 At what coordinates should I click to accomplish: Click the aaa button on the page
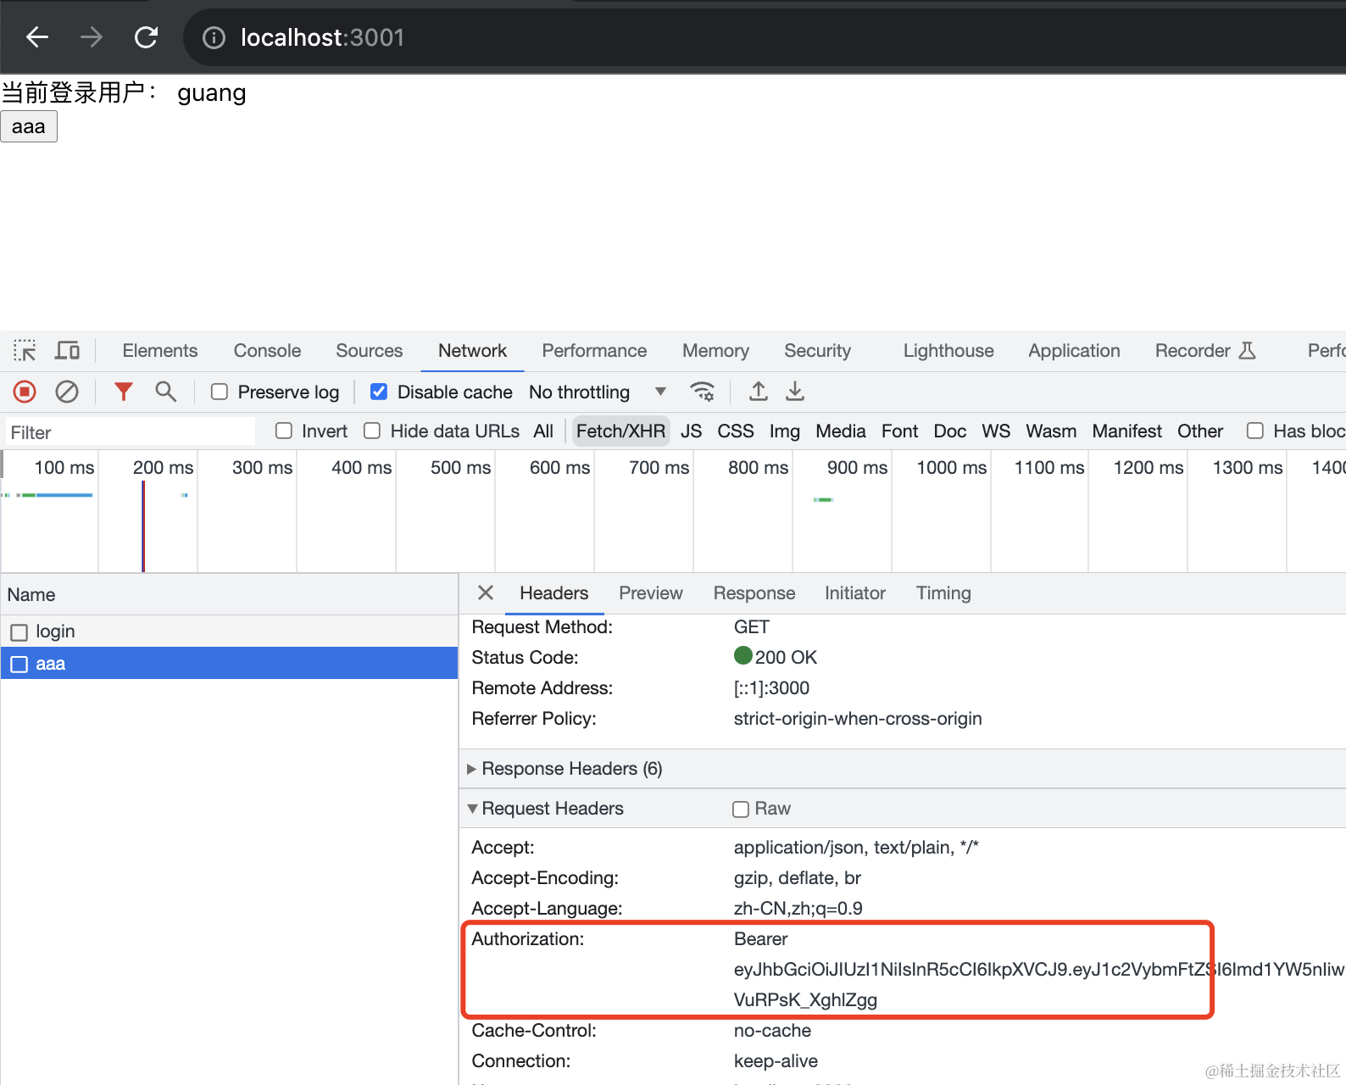(x=29, y=127)
